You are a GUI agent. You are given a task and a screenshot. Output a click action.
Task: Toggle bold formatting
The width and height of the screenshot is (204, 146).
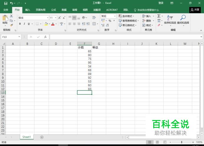click(x=20, y=24)
